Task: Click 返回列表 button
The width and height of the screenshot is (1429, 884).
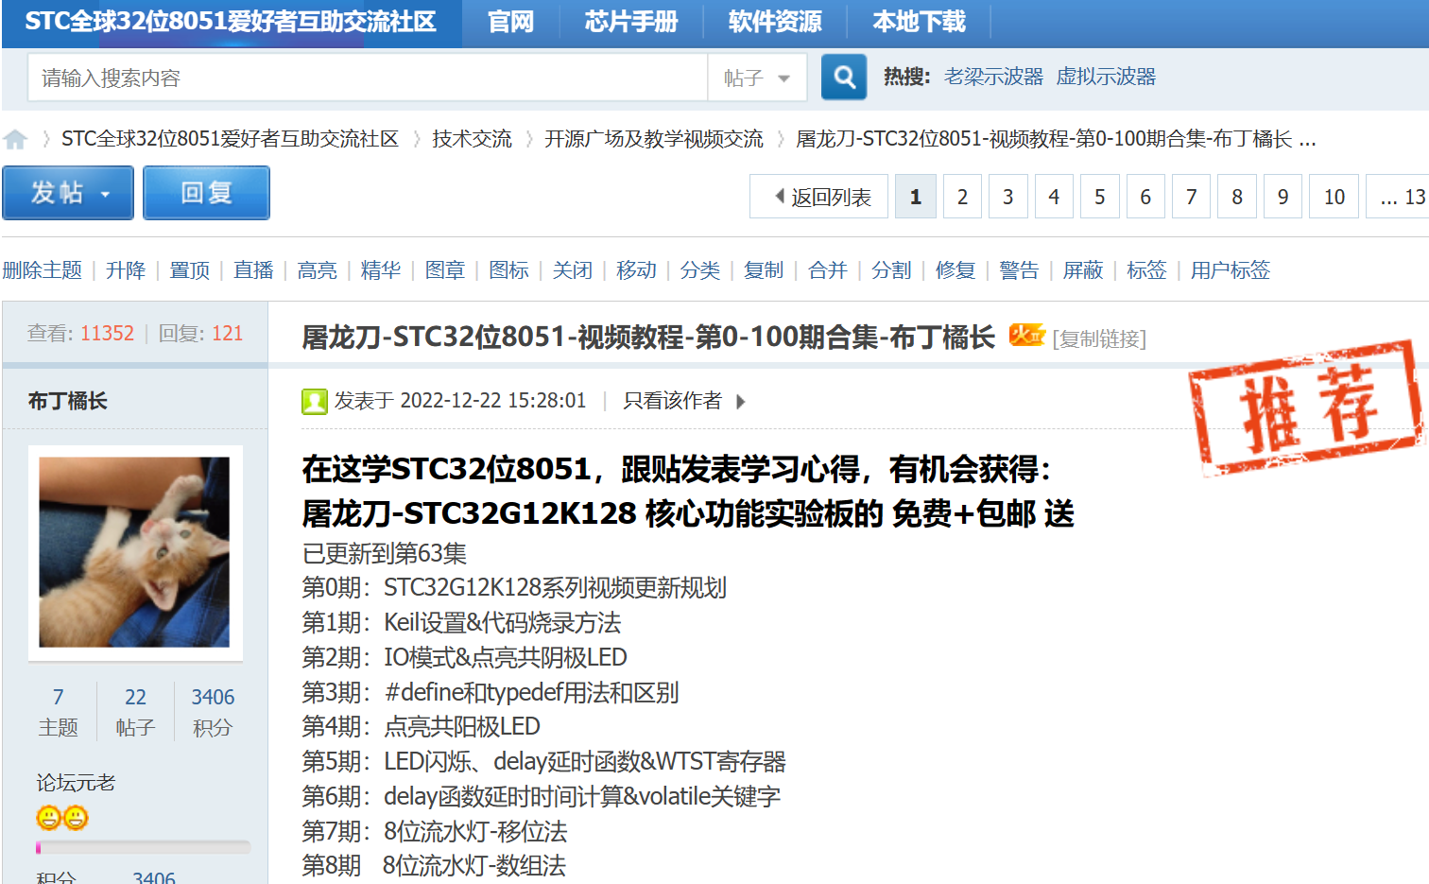Action: click(x=819, y=197)
